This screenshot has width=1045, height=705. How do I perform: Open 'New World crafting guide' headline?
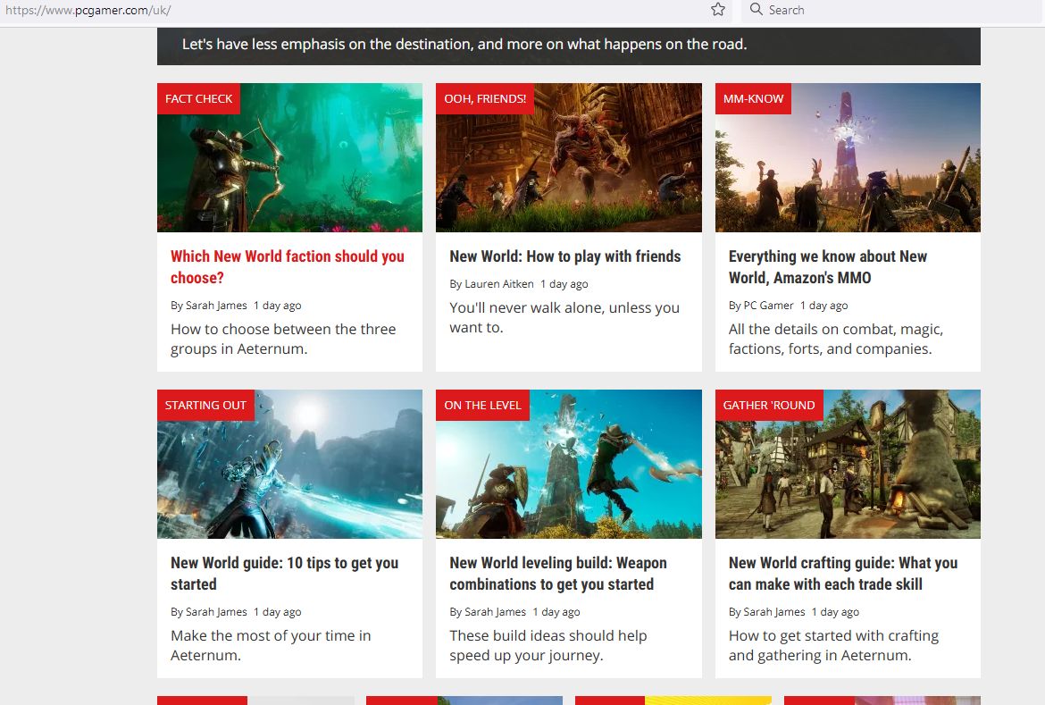(843, 573)
